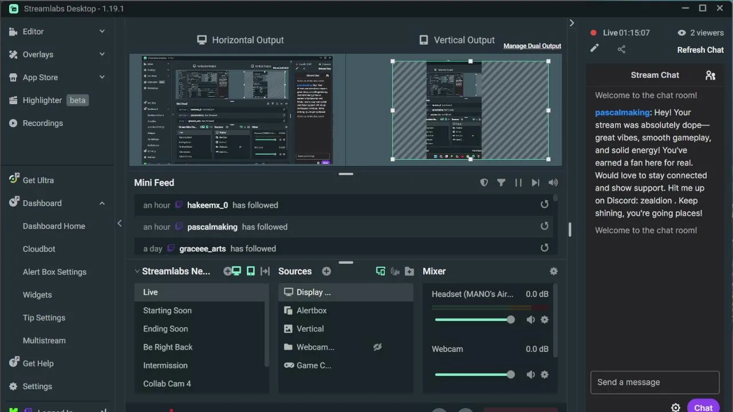Open Tip Settings

(x=44, y=318)
